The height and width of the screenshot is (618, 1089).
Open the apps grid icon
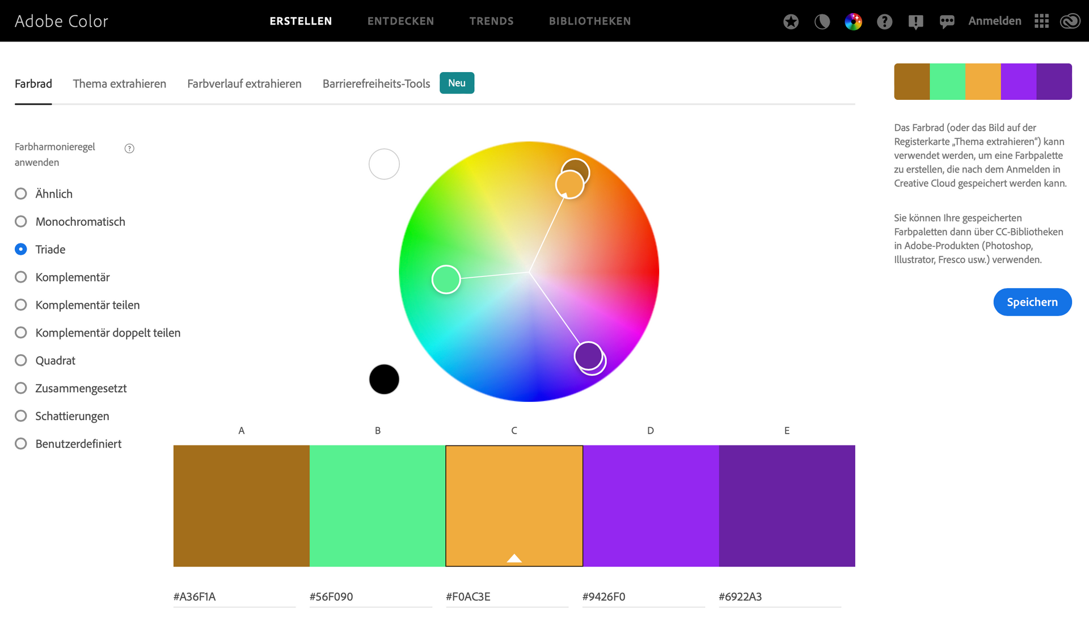[x=1041, y=22]
